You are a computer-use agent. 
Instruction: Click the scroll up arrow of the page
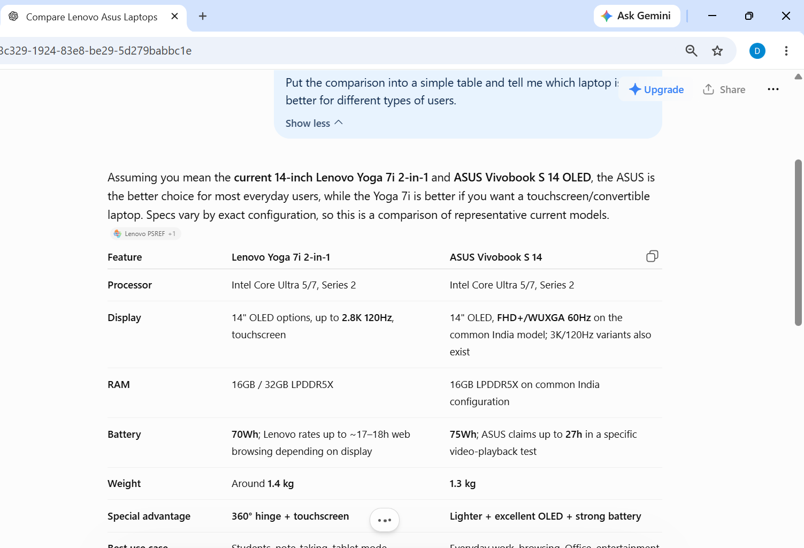pyautogui.click(x=798, y=77)
